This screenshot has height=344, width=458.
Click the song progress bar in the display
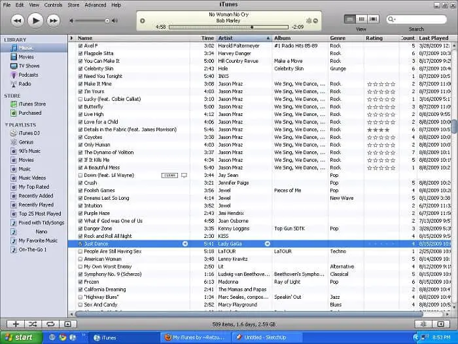pyautogui.click(x=228, y=28)
